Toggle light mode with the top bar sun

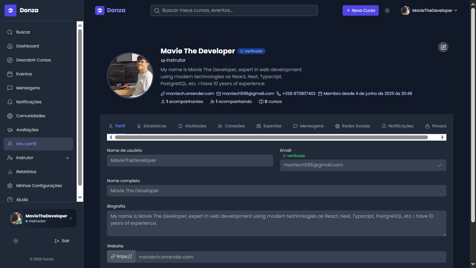coord(387,10)
